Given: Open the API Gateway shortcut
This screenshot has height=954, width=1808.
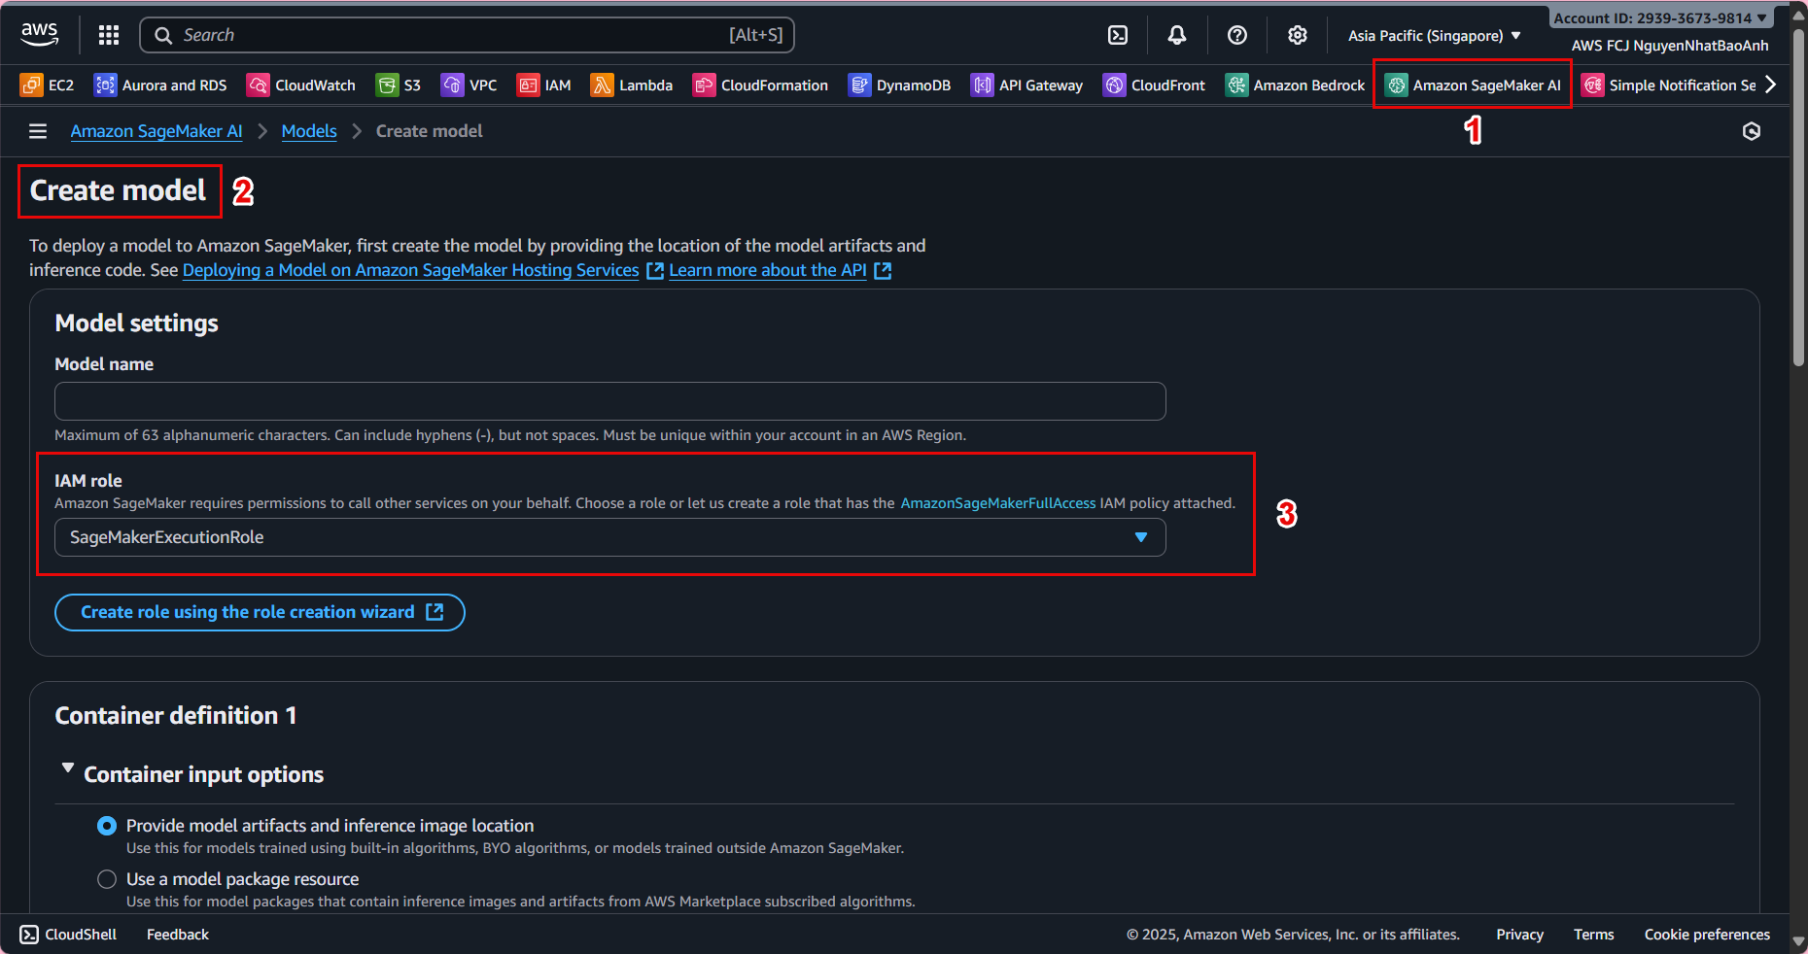Looking at the screenshot, I should (x=1026, y=85).
